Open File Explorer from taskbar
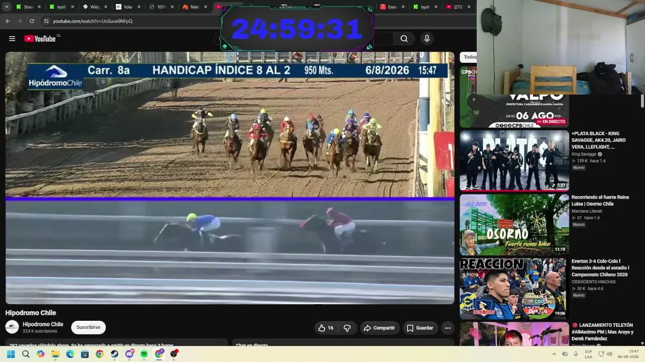Image resolution: width=645 pixels, height=362 pixels. coord(55,354)
